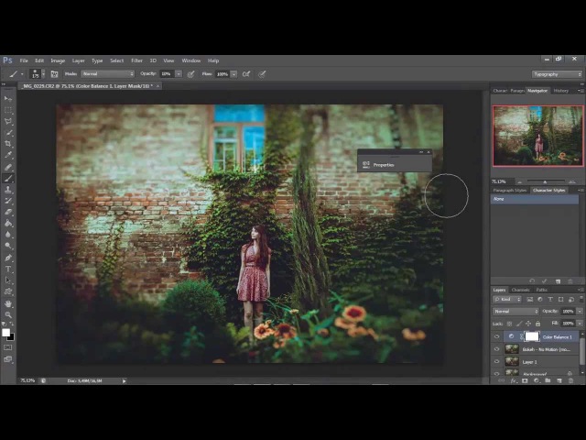Pick the Zoom tool in the toolbox
The width and height of the screenshot is (586, 440).
pyautogui.click(x=9, y=314)
